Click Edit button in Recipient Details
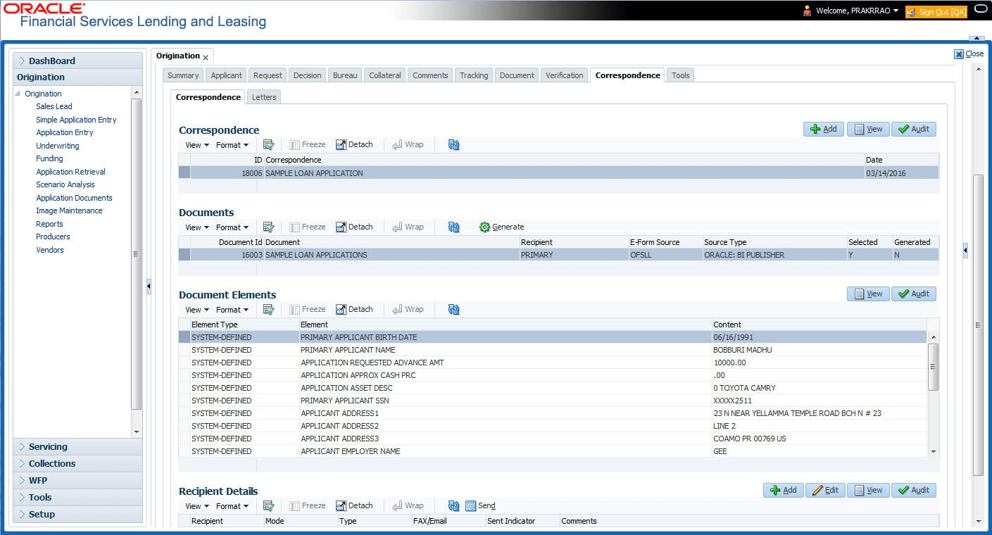 (825, 490)
